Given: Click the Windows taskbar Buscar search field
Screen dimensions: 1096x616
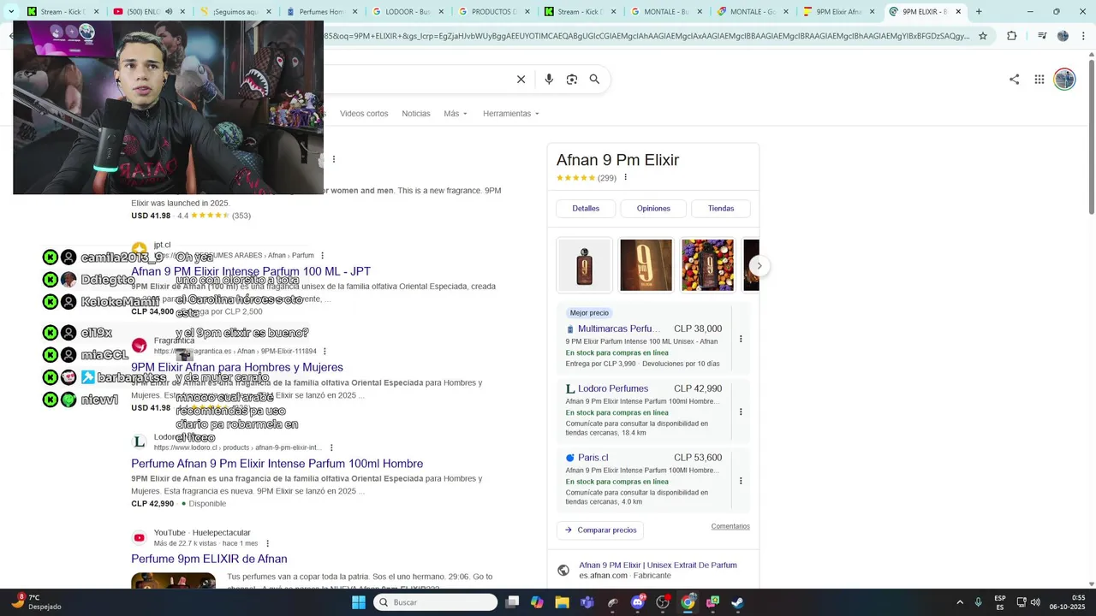Looking at the screenshot, I should 436,602.
